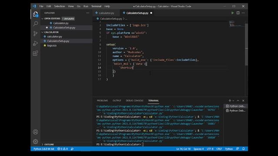The image size is (278, 156).
Task: Open the feedback icon in status bar
Action: pos(238,149)
